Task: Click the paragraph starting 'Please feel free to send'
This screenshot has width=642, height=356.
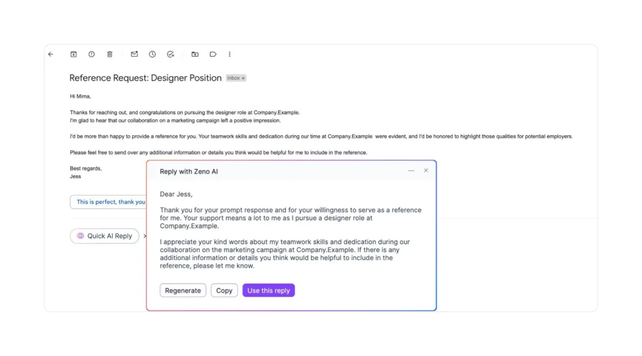Action: [219, 153]
